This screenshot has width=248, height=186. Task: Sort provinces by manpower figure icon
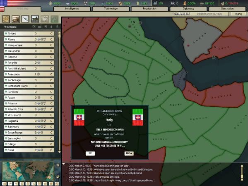[57, 27]
